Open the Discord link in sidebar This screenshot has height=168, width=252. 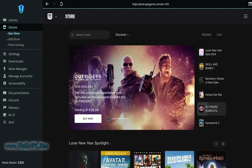click(x=14, y=100)
